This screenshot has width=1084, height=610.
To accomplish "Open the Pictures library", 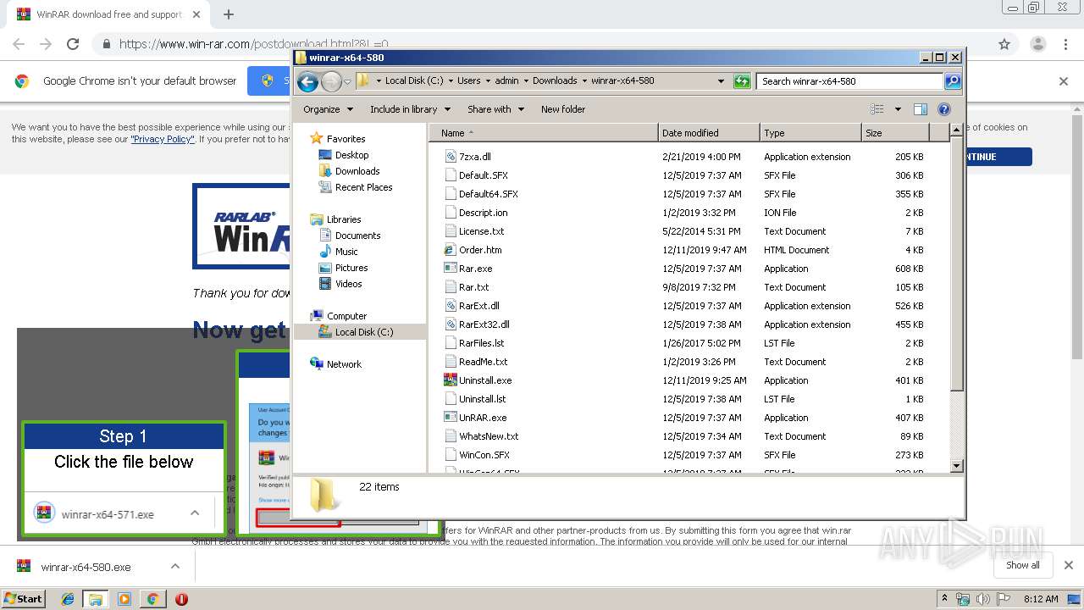I will (x=351, y=268).
